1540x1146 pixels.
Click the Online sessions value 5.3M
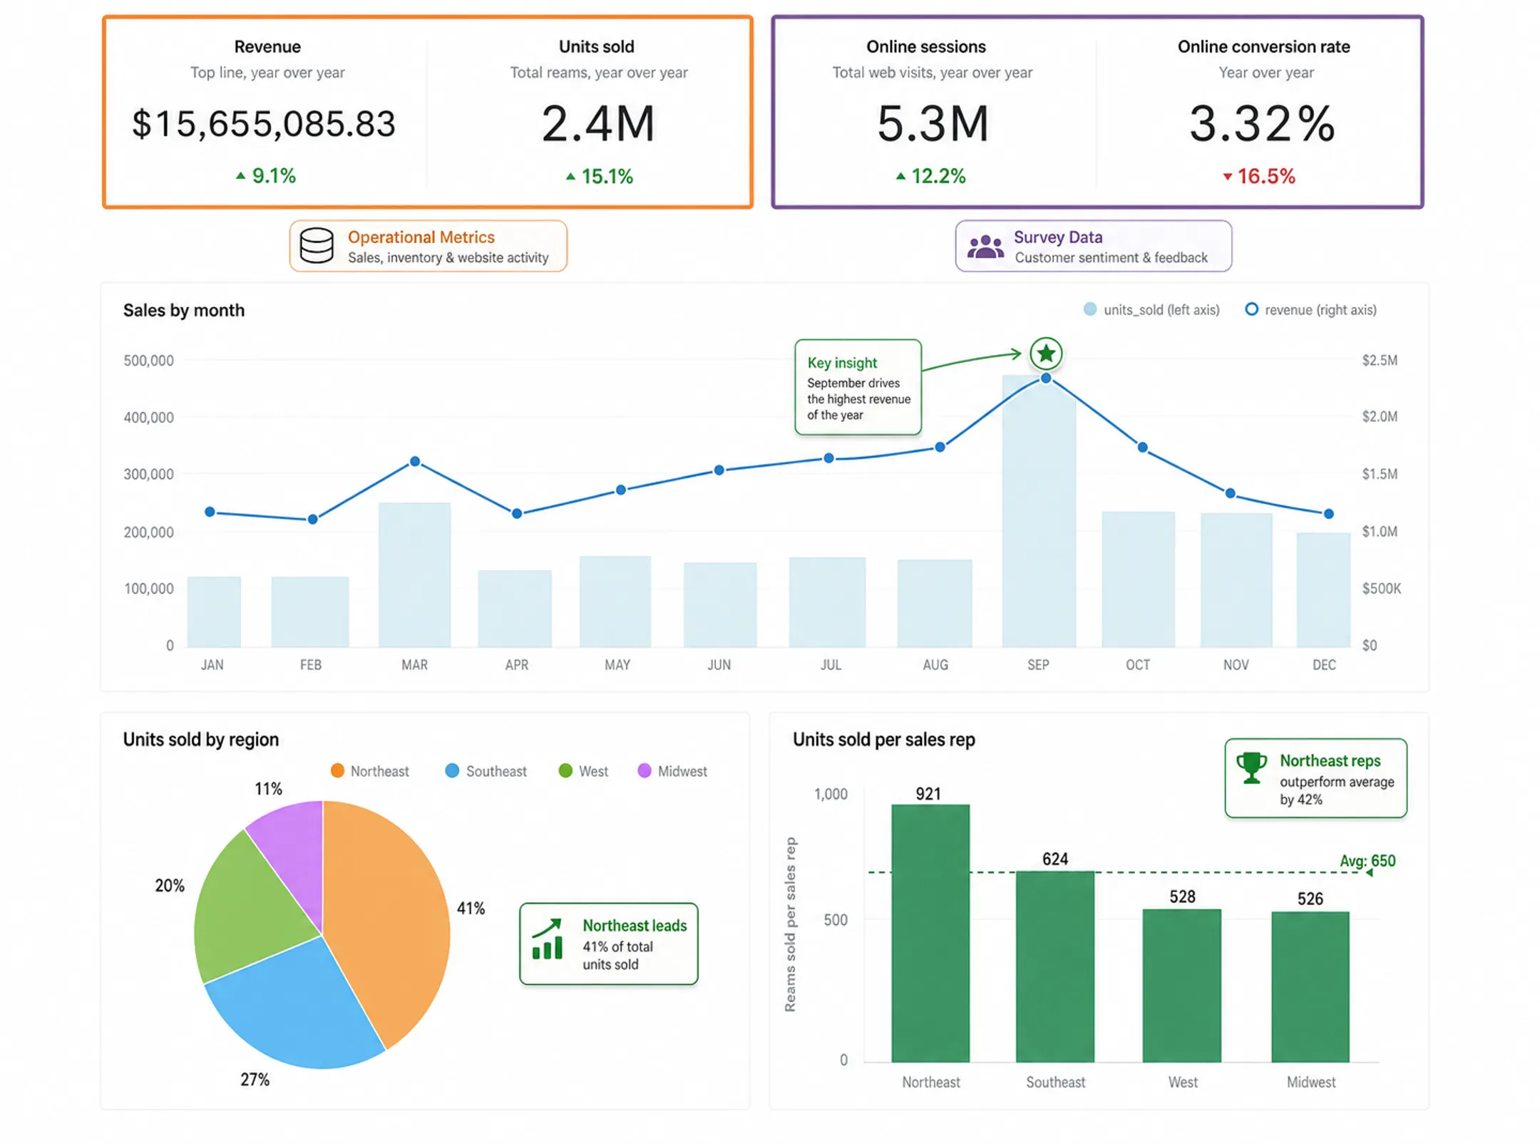click(x=933, y=123)
